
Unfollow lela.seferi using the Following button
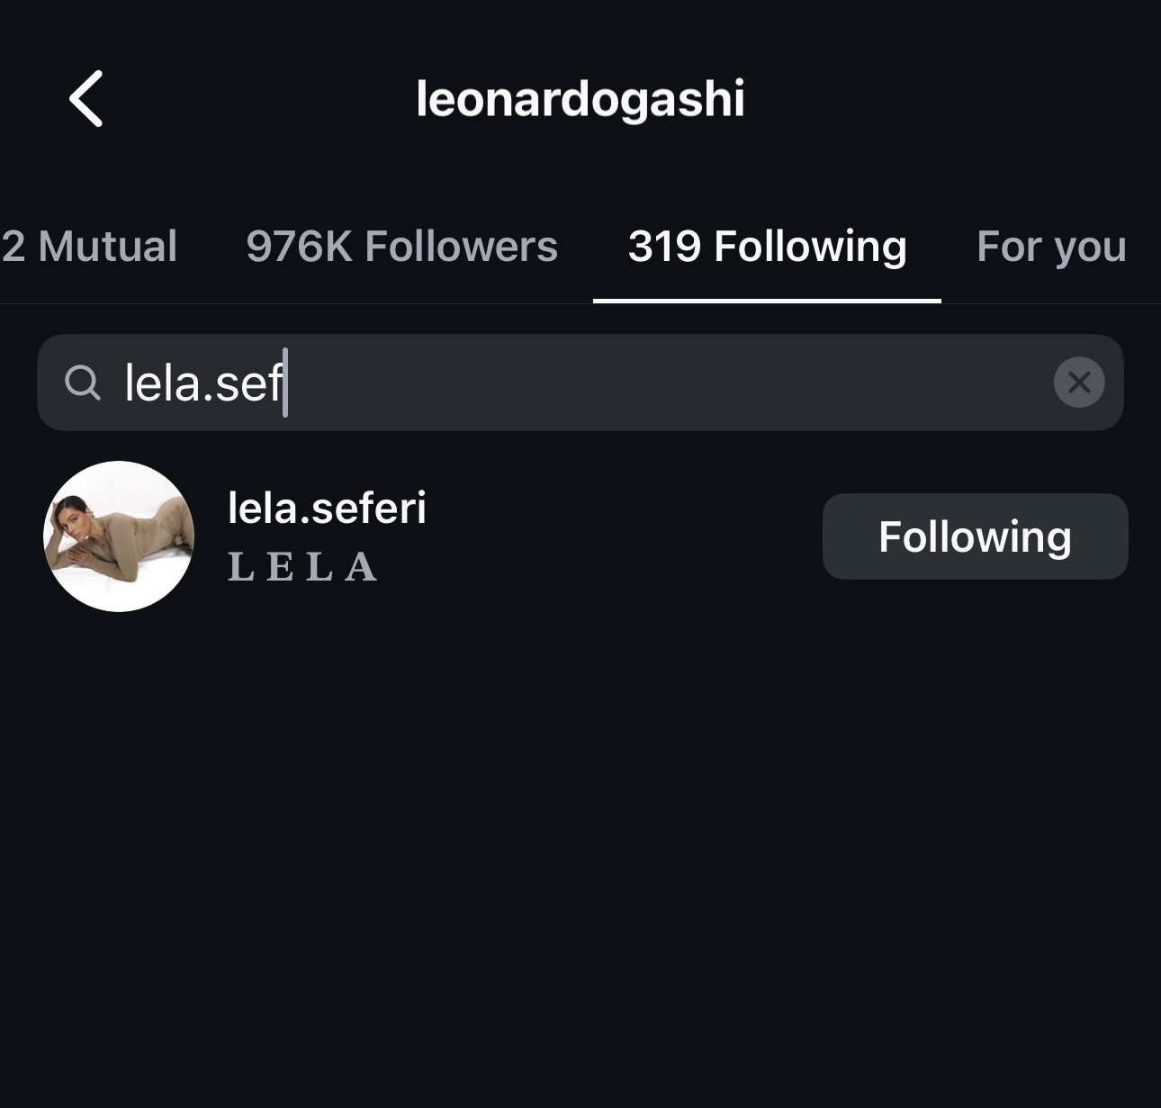(975, 536)
